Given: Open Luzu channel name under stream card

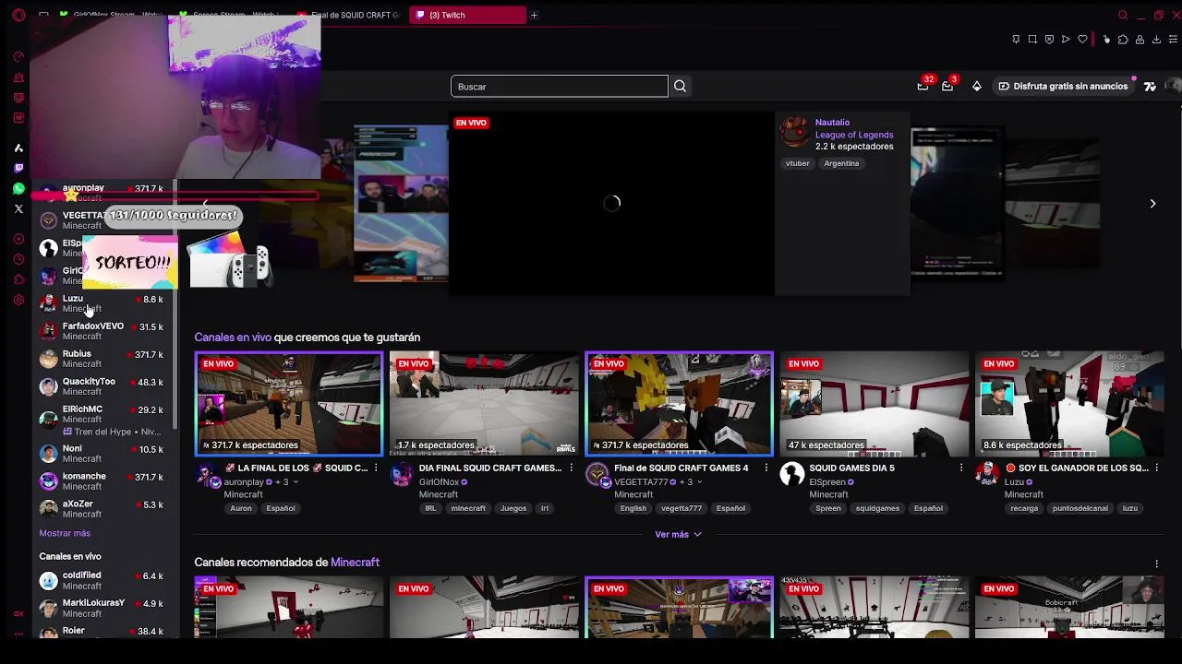Looking at the screenshot, I should pos(1014,482).
